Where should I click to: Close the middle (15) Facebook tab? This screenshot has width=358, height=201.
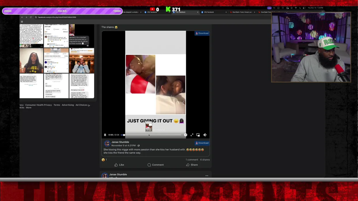coord(198,12)
